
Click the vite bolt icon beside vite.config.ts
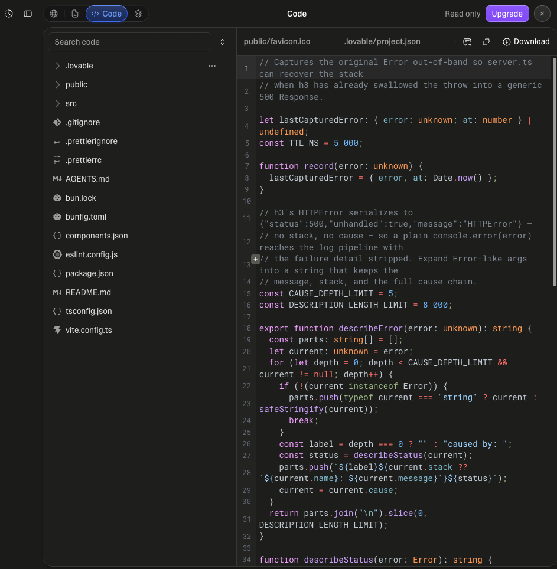pos(57,330)
